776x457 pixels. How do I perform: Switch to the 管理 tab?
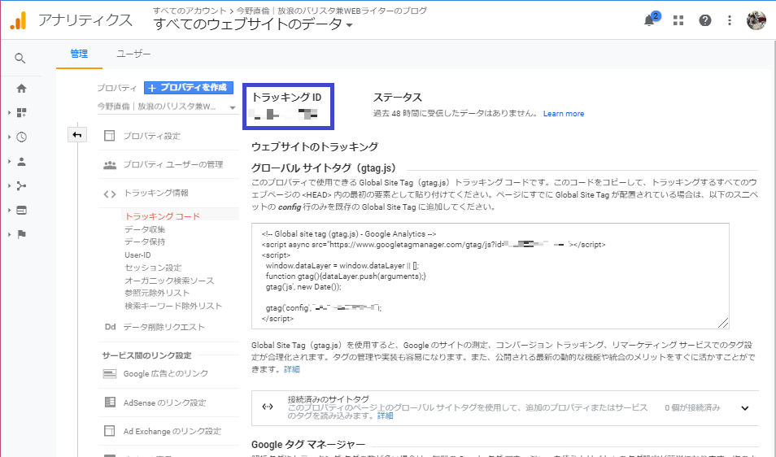coord(79,54)
